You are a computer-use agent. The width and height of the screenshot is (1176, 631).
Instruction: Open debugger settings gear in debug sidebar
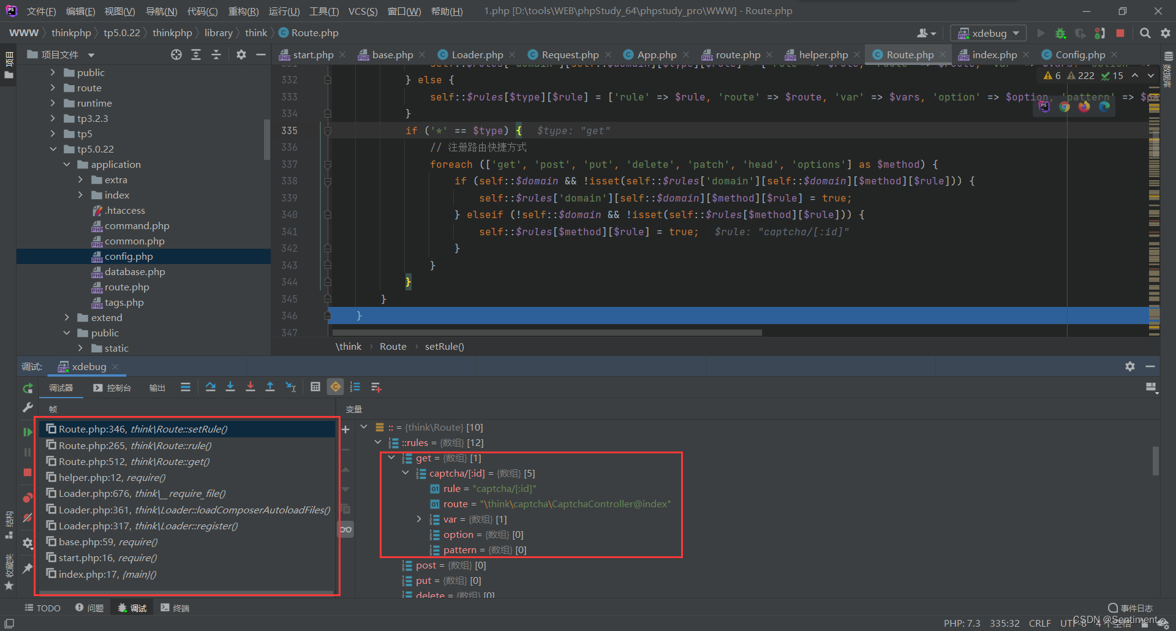pos(28,543)
